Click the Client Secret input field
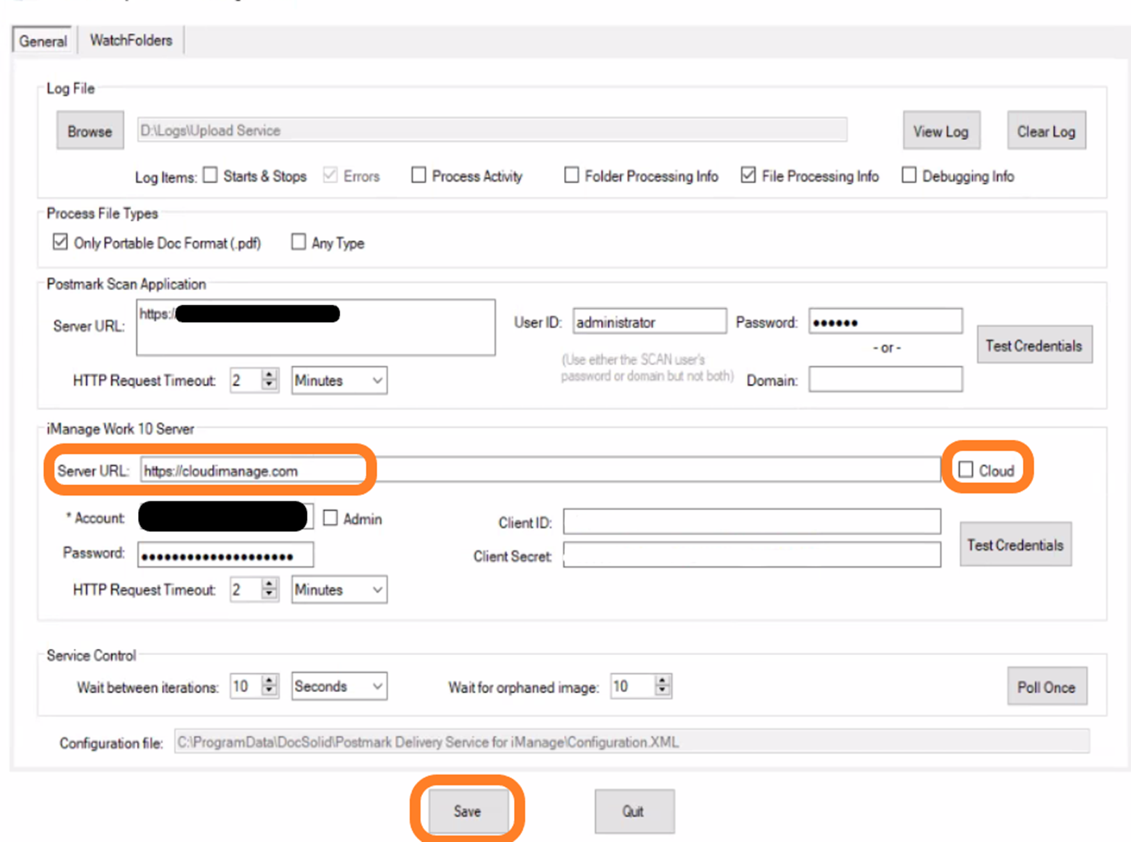This screenshot has height=842, width=1131. click(x=752, y=555)
